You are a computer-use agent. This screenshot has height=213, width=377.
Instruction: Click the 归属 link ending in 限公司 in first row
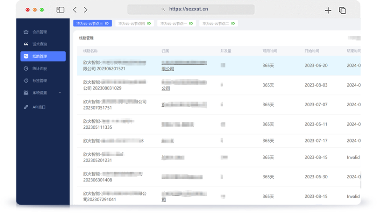(168, 69)
